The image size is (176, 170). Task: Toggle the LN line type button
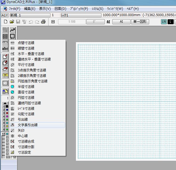[164, 22]
